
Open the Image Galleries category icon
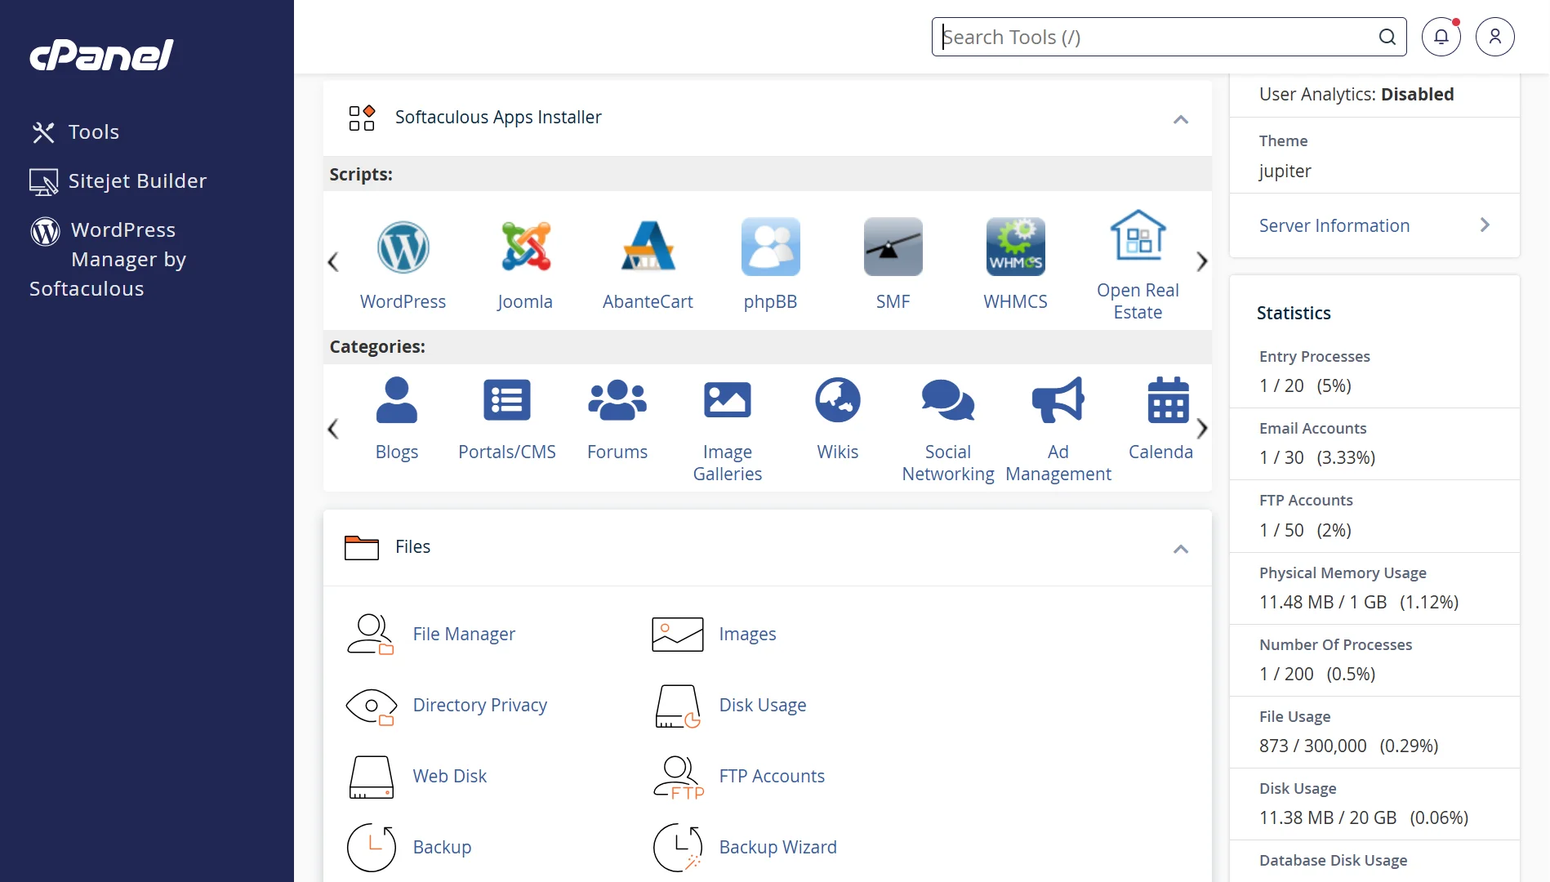[728, 400]
